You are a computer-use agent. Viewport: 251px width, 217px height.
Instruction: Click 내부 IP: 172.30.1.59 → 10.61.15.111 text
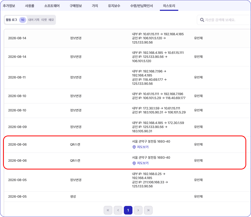tap(156, 108)
